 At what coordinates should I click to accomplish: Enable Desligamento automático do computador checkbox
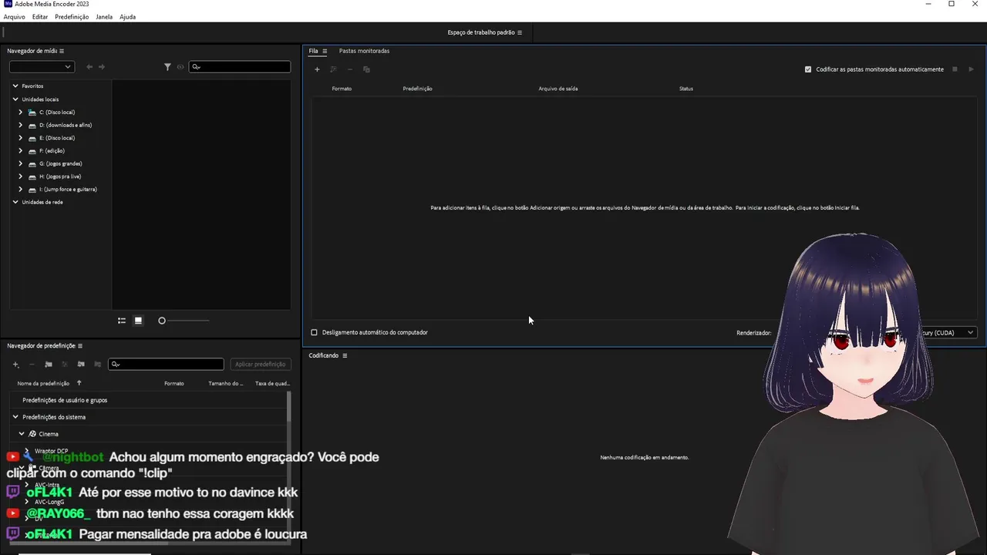(x=314, y=332)
